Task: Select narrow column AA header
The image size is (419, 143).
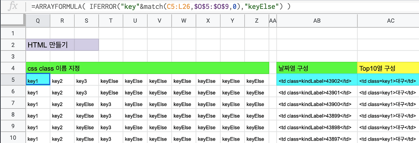Action: 273,21
